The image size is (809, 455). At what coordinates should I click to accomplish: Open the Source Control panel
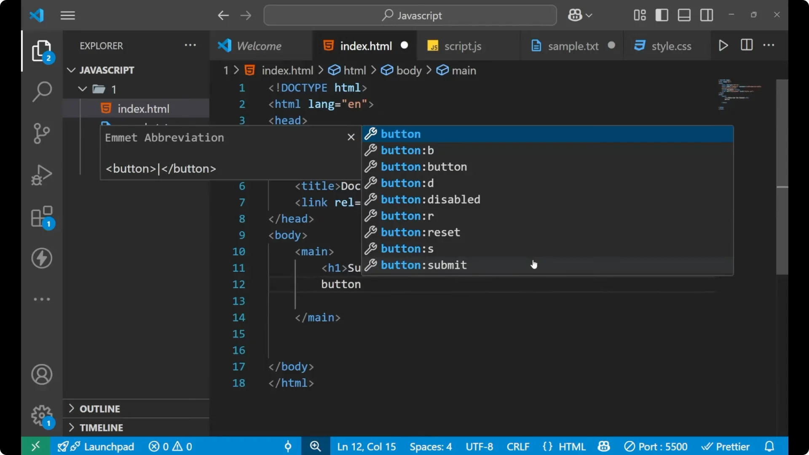click(41, 133)
